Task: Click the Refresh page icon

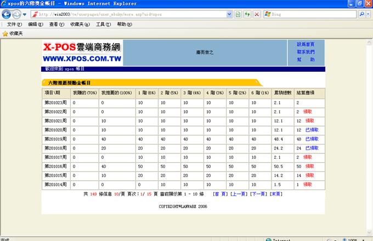Action: 247,14
